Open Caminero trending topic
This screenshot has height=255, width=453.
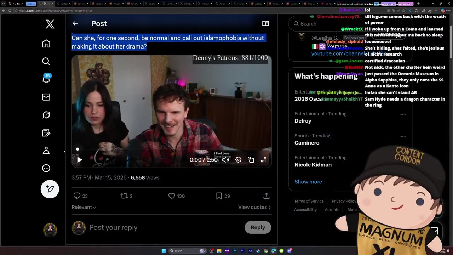[x=307, y=143]
